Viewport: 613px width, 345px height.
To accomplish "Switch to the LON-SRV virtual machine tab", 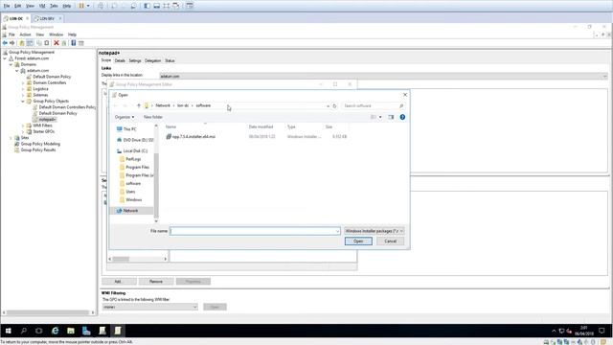I will tap(47, 18).
